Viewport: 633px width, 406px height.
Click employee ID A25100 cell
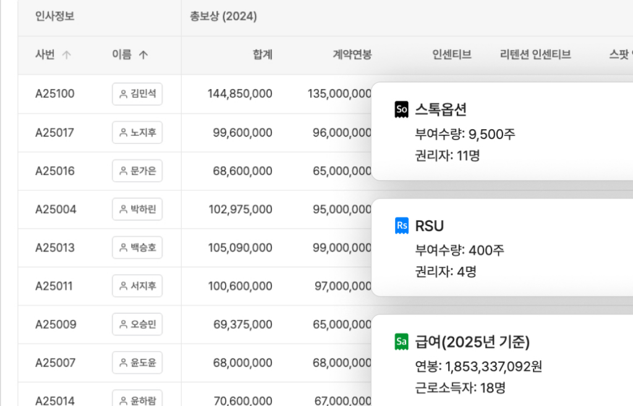click(55, 94)
